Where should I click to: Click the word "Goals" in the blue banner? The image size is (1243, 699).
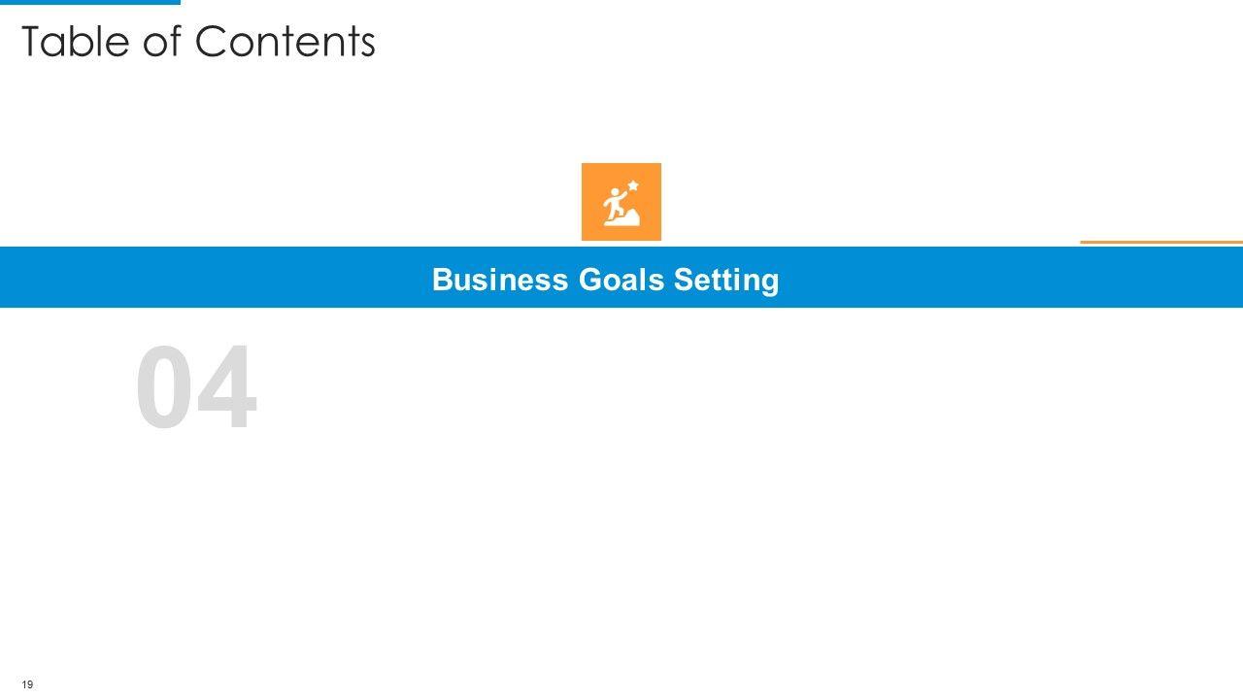click(621, 280)
